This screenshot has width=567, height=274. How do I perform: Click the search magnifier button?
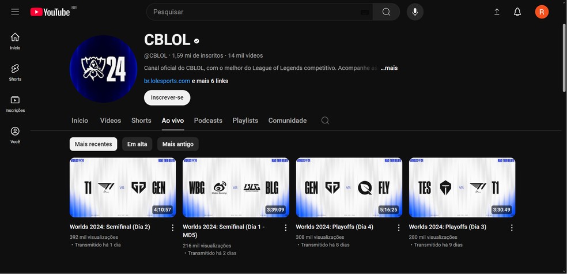point(386,12)
